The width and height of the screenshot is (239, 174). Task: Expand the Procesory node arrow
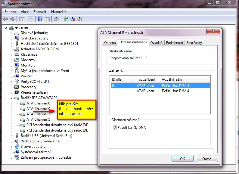tap(11, 87)
